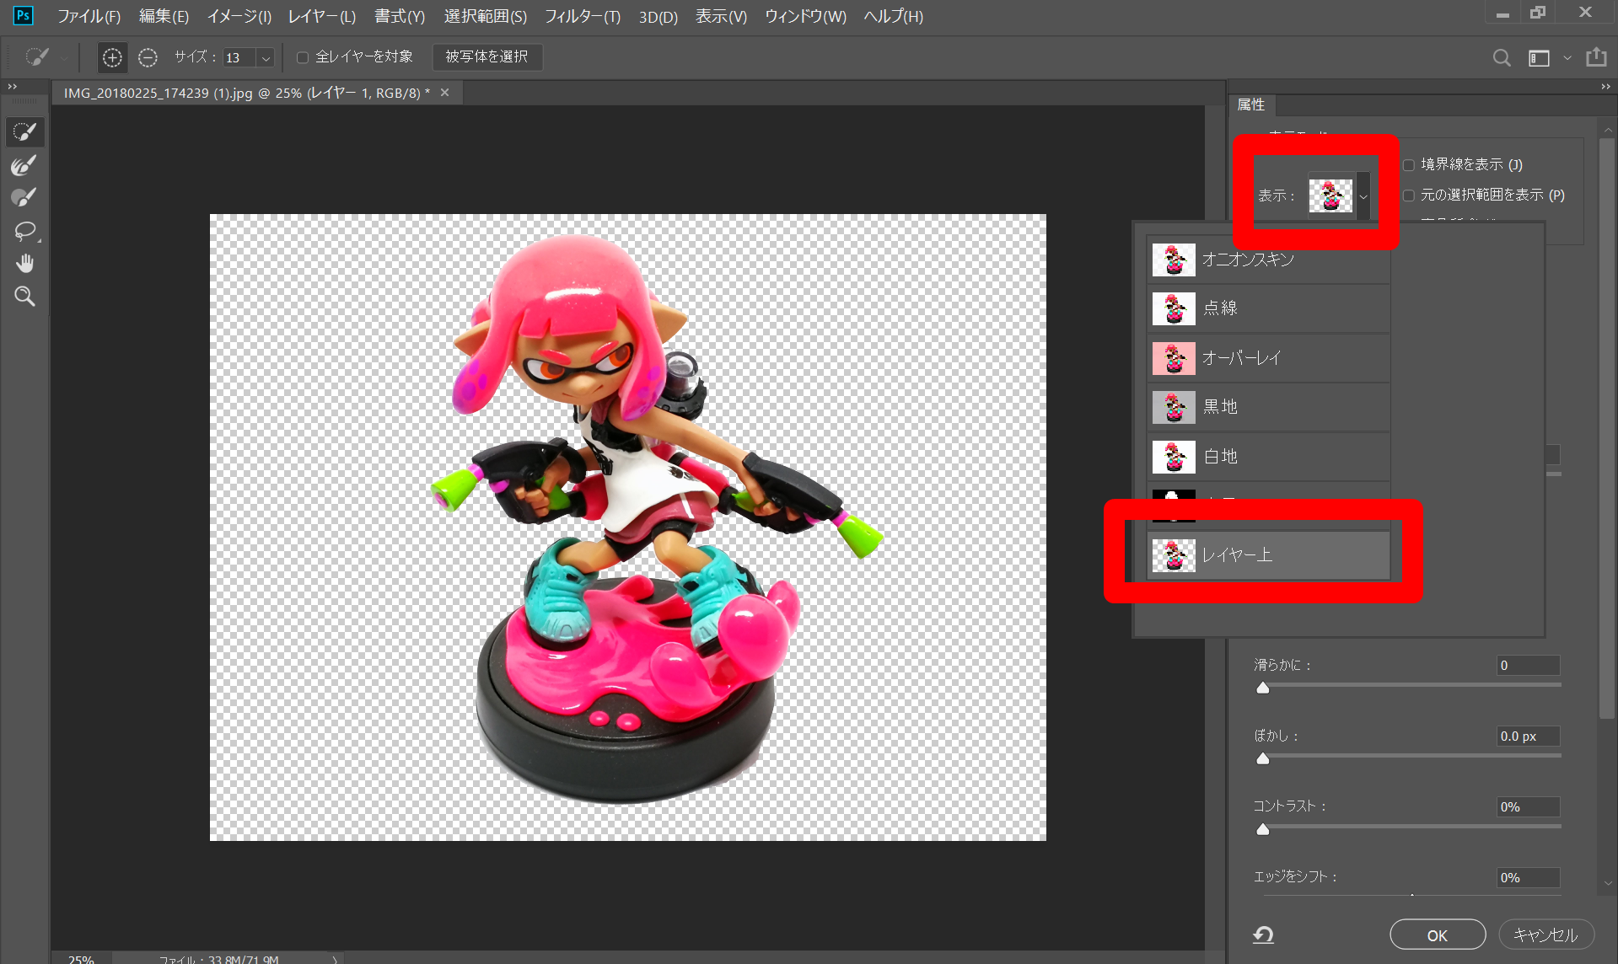Choose 点線 view mode
The width and height of the screenshot is (1618, 964).
[x=1268, y=308]
